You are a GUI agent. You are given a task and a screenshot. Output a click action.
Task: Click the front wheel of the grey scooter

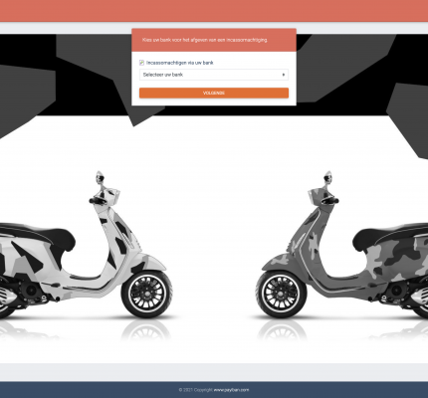pos(282,294)
